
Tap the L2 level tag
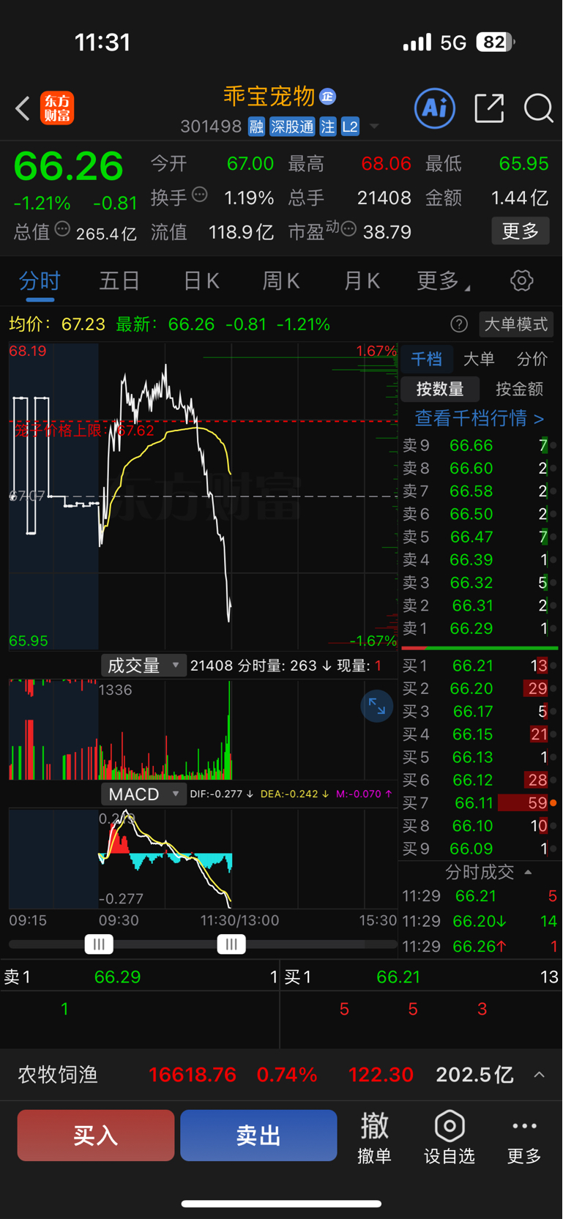pyautogui.click(x=350, y=127)
